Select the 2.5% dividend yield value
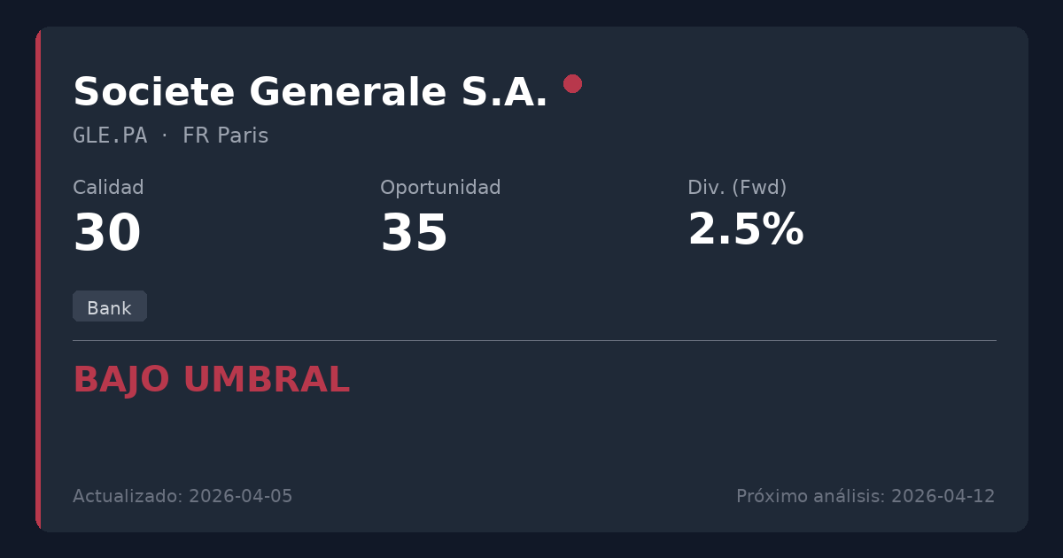 coord(745,230)
